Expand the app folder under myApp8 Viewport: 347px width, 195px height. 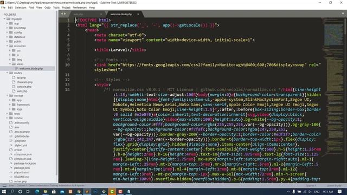click(x=7, y=23)
